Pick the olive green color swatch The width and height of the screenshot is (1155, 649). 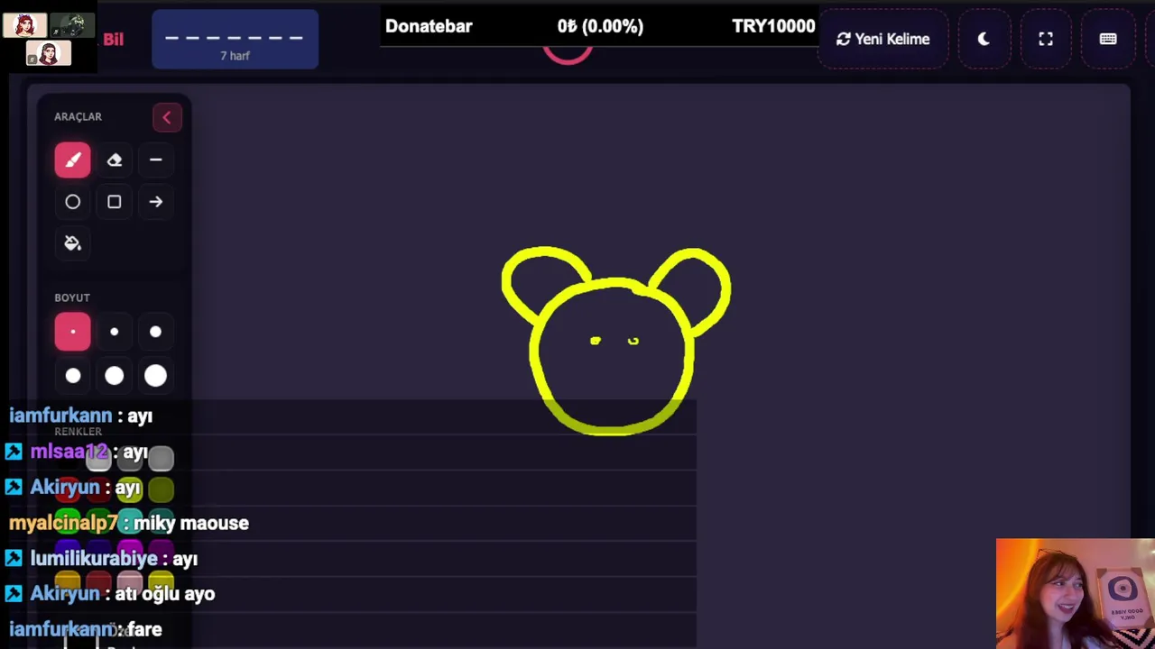coord(161,489)
